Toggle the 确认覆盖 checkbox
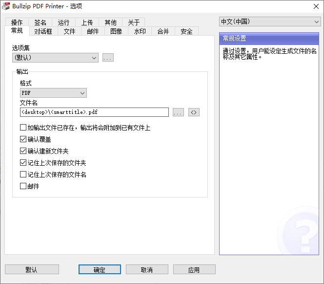This screenshot has width=324, height=284. [23, 139]
